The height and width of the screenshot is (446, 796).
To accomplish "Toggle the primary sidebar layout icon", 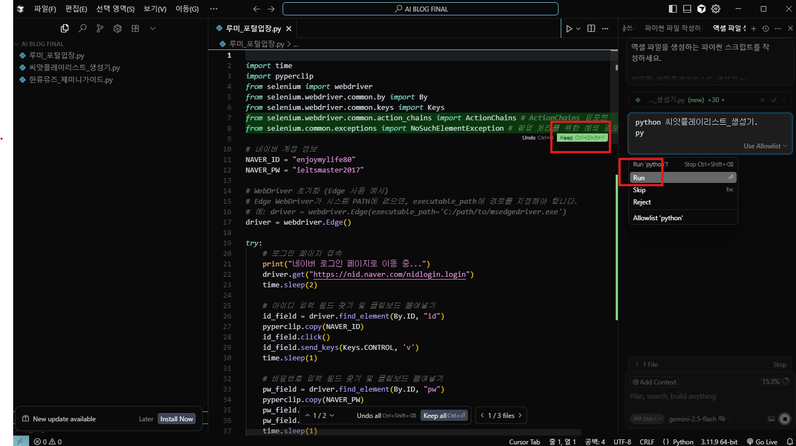I will [x=672, y=9].
